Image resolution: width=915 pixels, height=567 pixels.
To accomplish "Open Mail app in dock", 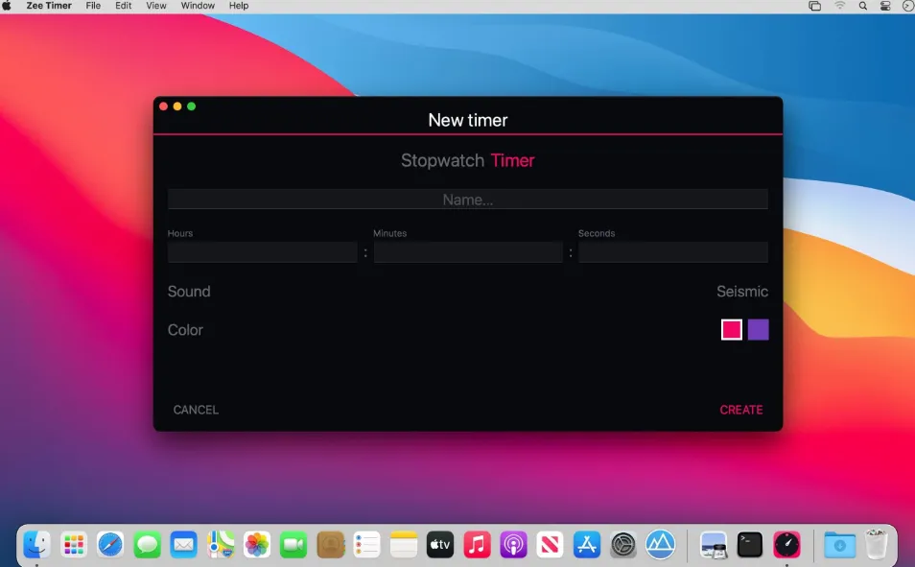I will coord(184,544).
